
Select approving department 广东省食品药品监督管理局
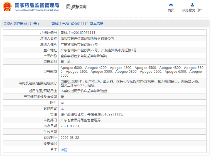[x=80, y=120]
